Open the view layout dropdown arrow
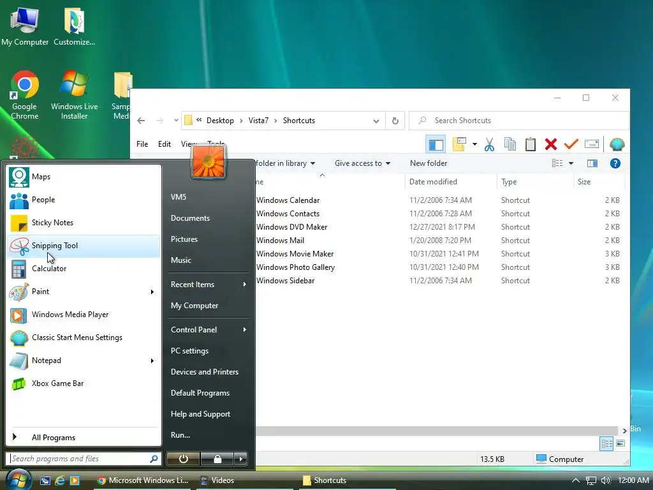 571,163
